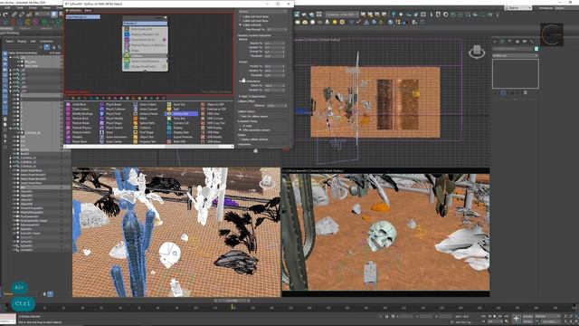Pick the Find Target operator in depot
Viewport: 579px width, 326px height.
(x=144, y=132)
